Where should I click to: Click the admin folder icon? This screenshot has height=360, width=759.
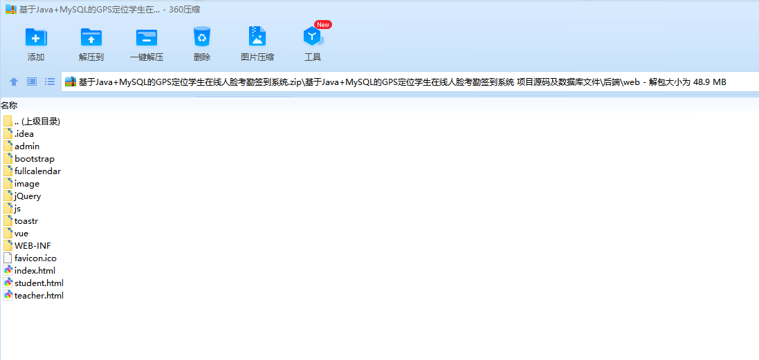pyautogui.click(x=8, y=146)
